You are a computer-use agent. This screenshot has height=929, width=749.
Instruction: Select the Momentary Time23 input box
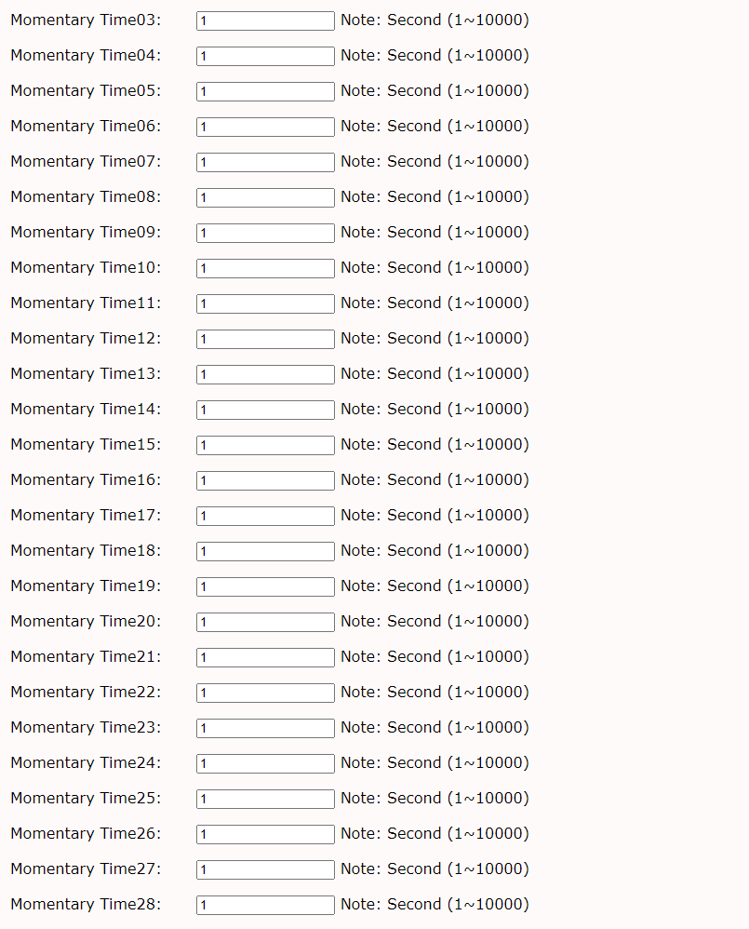tap(265, 728)
